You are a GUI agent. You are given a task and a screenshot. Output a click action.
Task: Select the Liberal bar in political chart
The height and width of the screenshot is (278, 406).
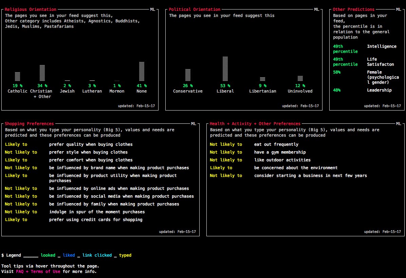pyautogui.click(x=225, y=68)
